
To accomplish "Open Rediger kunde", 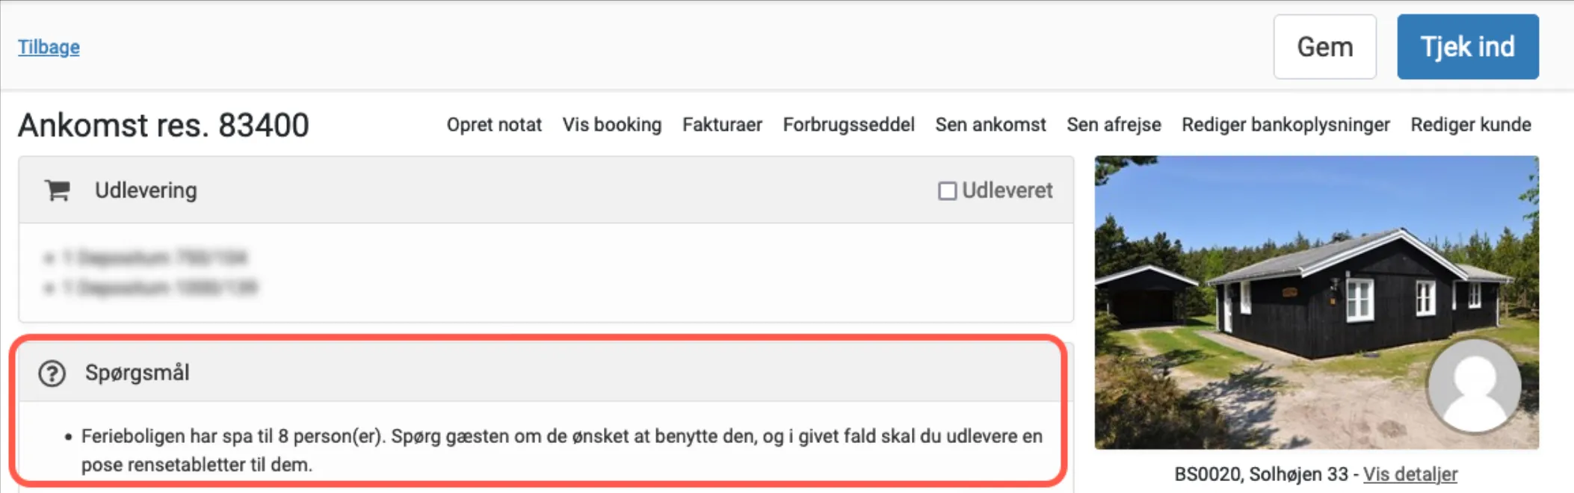I will click(1469, 125).
